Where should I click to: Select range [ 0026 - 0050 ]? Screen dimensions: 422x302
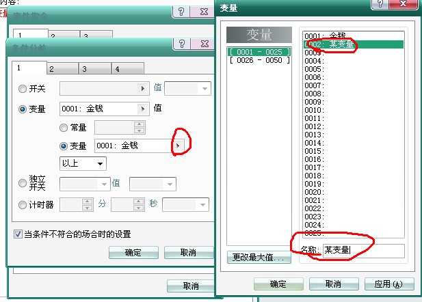[x=259, y=60]
